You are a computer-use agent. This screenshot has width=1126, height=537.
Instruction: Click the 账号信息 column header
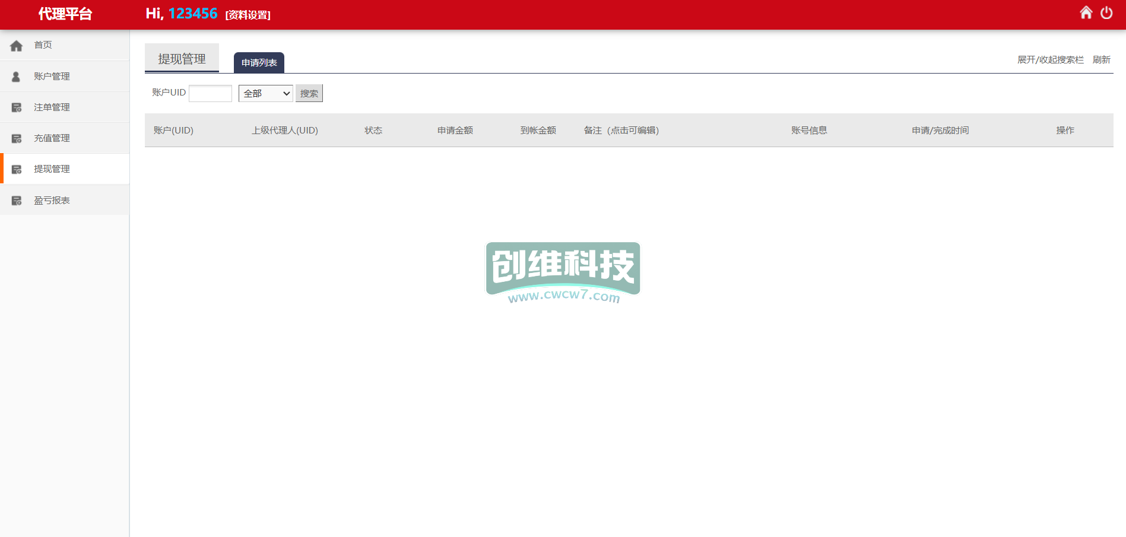click(809, 130)
